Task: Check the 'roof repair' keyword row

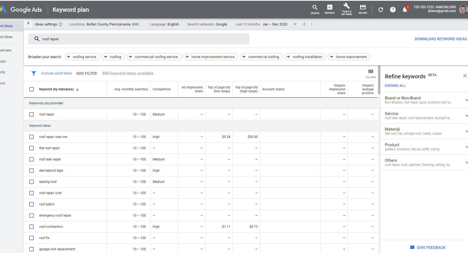Action: pos(32,114)
